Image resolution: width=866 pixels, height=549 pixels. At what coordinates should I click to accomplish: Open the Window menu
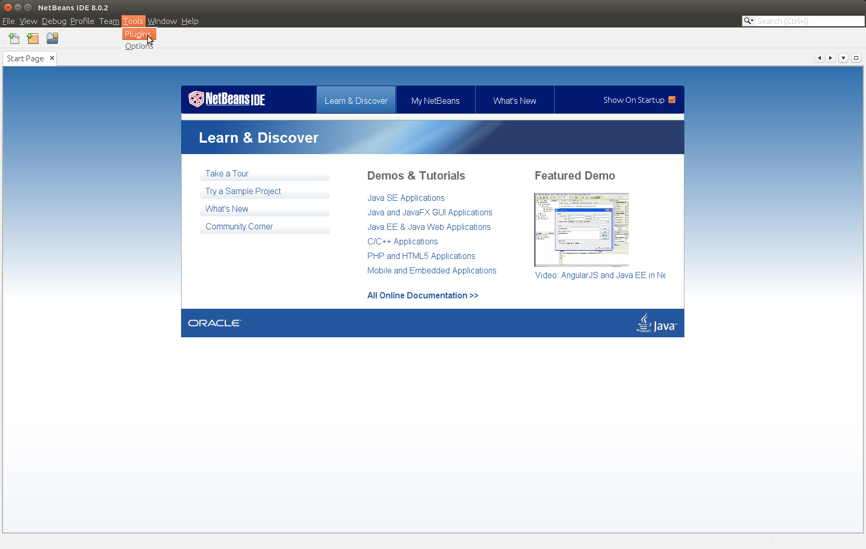pyautogui.click(x=162, y=21)
